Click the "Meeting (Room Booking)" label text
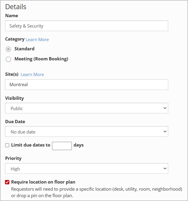This screenshot has width=188, height=201. tap(41, 59)
